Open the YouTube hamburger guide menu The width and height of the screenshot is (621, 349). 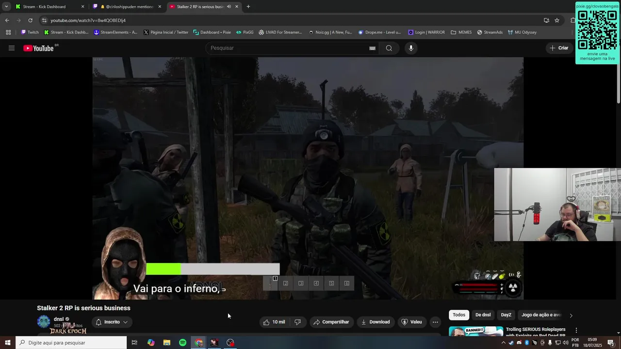pos(12,48)
